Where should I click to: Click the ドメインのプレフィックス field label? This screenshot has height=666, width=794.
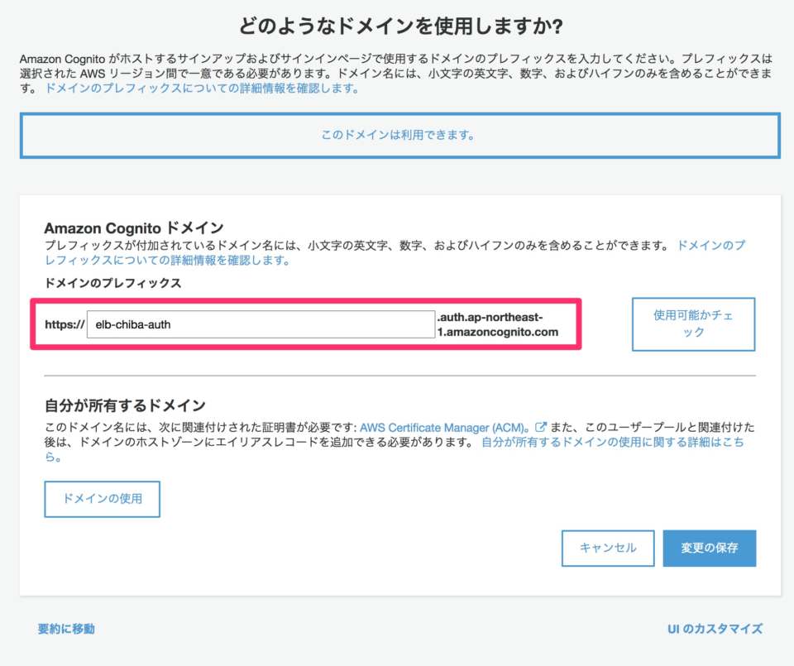pos(113,283)
